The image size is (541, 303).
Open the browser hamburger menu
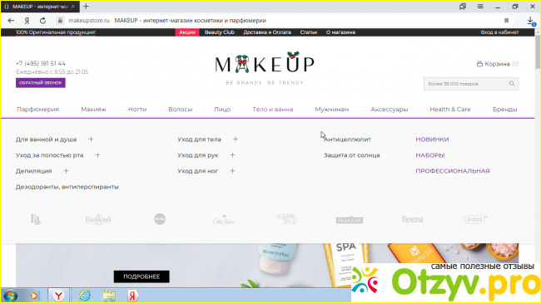click(x=480, y=7)
